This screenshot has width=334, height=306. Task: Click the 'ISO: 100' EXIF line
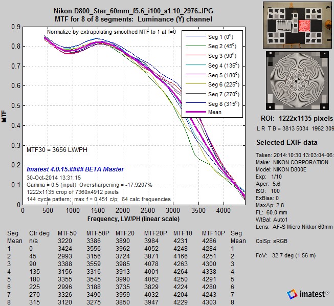tap(268, 191)
